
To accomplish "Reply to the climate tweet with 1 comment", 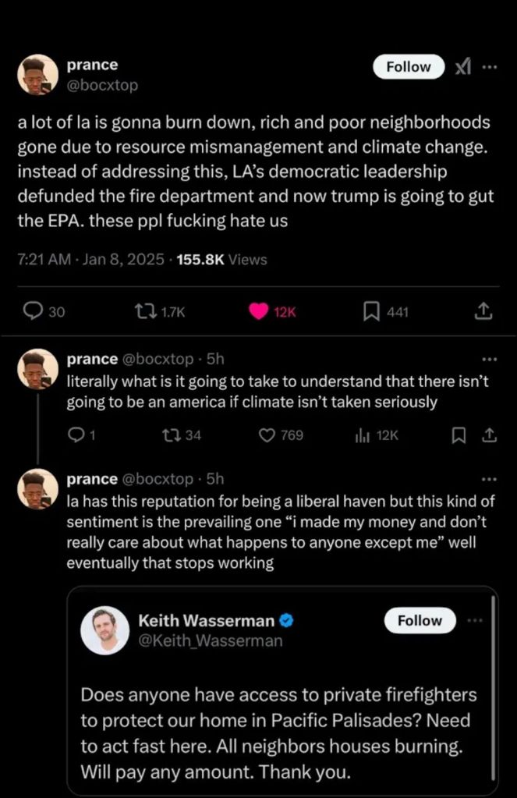I will click(76, 435).
